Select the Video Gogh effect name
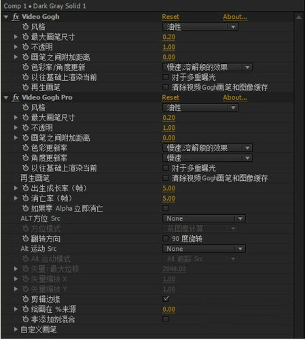305x340 pixels. click(41, 17)
